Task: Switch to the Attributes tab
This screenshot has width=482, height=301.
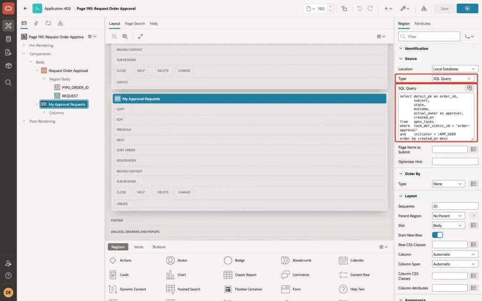Action: click(422, 24)
